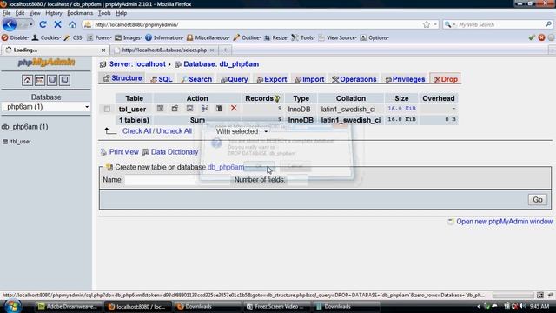Open the CSS developer toolbar menu
Viewport: 556px width, 313px height.
coord(74,37)
